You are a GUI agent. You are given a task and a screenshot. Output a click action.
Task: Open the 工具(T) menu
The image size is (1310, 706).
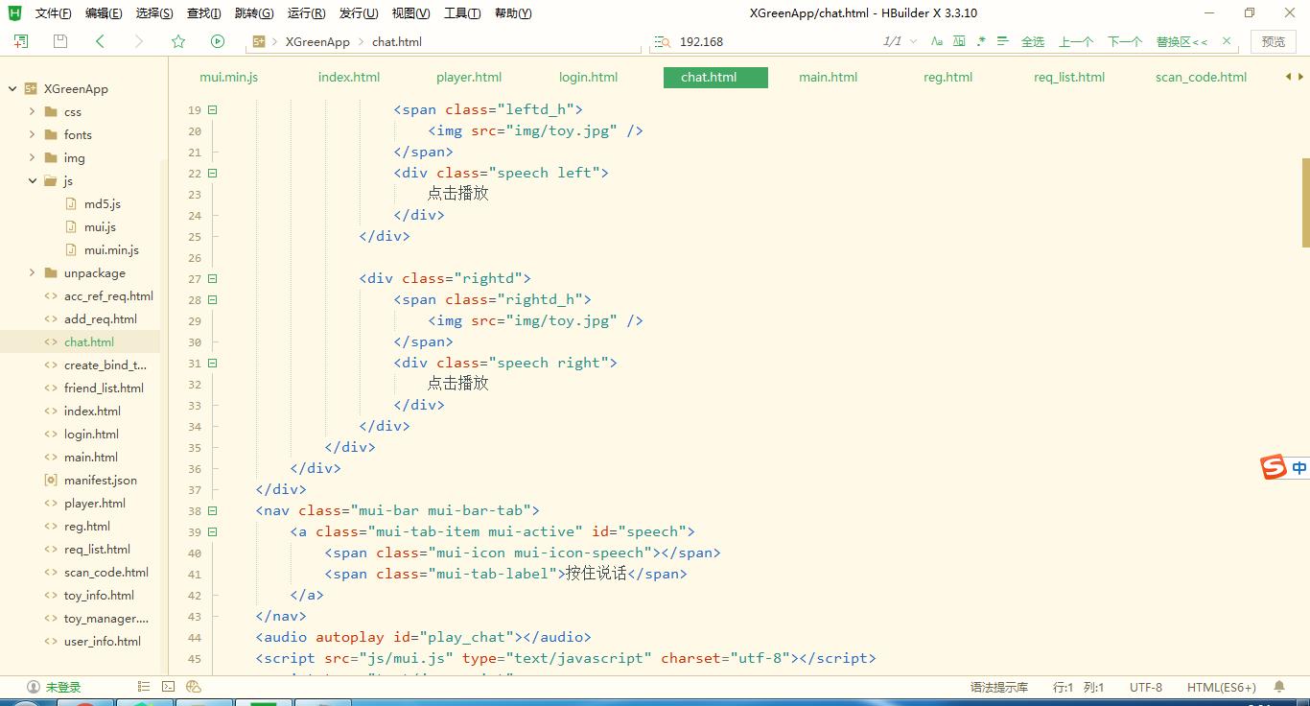[462, 13]
